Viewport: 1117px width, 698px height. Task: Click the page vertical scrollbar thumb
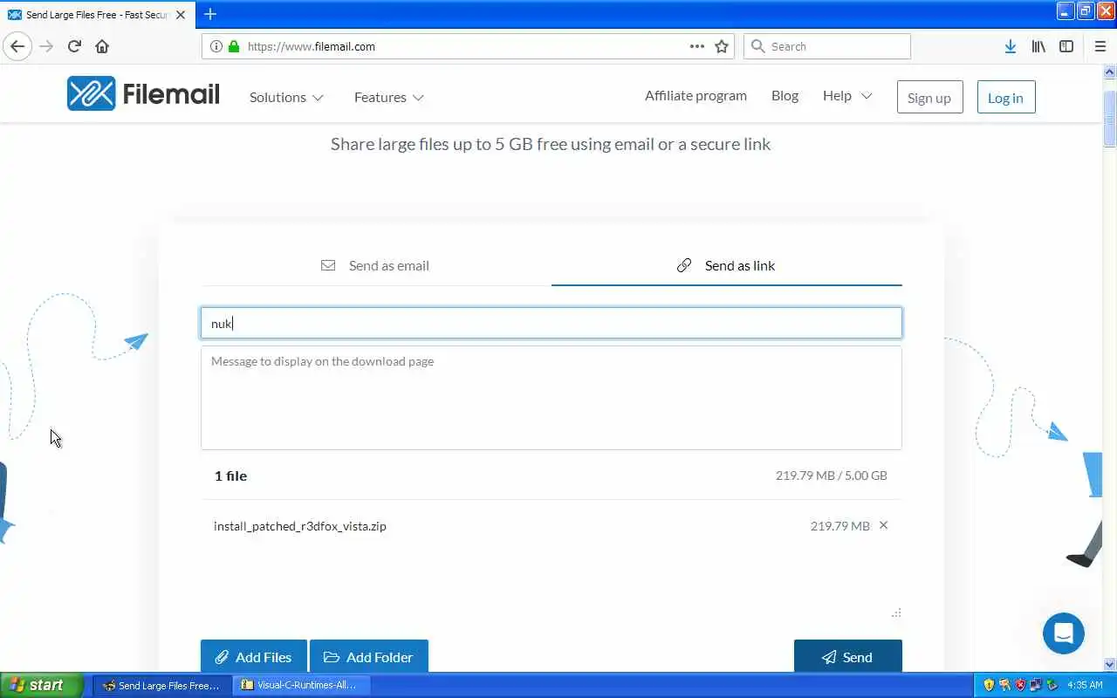click(1109, 119)
